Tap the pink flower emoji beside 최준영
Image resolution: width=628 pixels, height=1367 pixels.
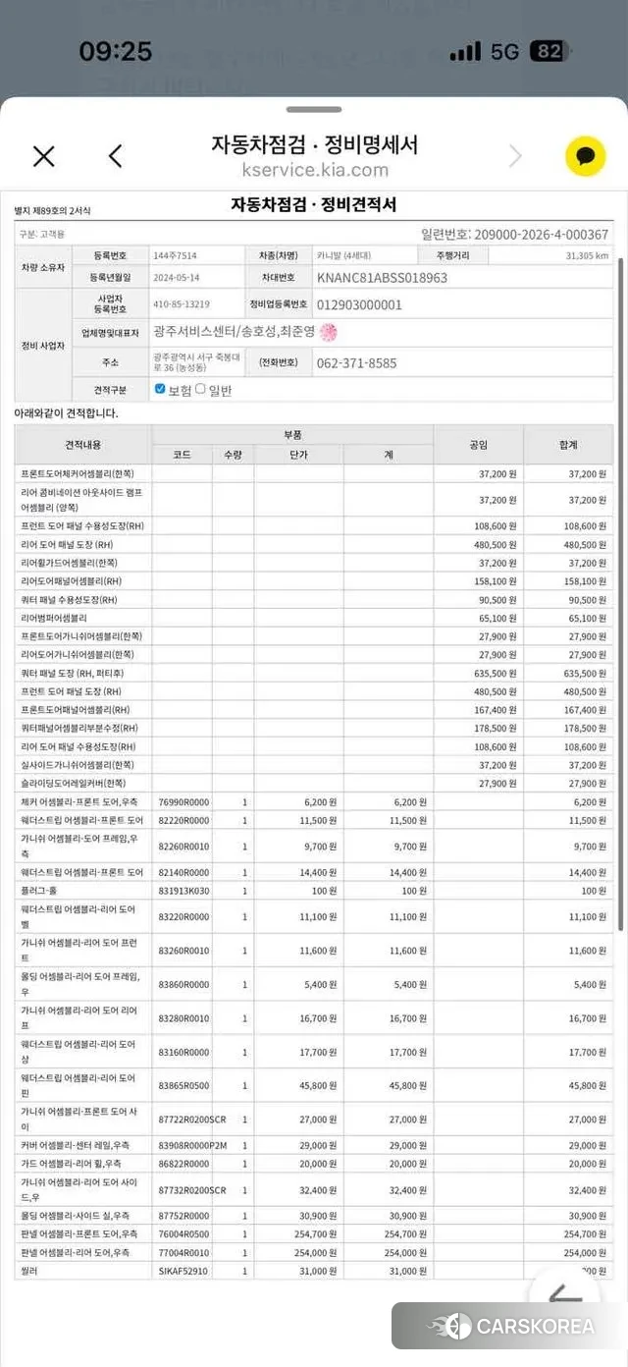coord(329,332)
